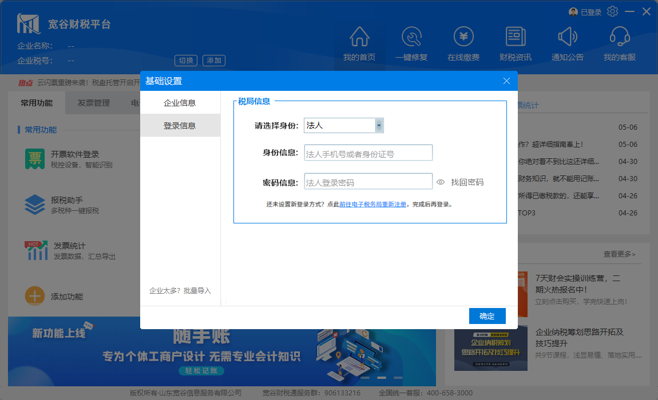Image resolution: width=658 pixels, height=400 pixels.
Task: Click the 身份信息 input field
Action: coord(368,153)
